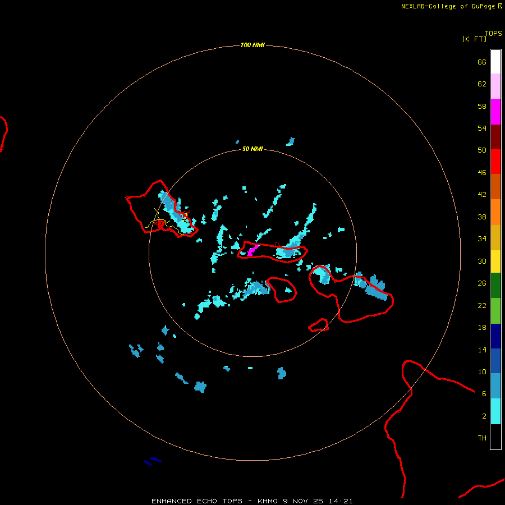Viewport: 505px width, 505px height.
Task: Click the light pink 62 kft legend swatch
Action: 495,86
